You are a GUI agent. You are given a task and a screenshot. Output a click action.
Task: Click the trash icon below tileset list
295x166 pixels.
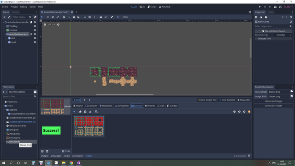47,151
